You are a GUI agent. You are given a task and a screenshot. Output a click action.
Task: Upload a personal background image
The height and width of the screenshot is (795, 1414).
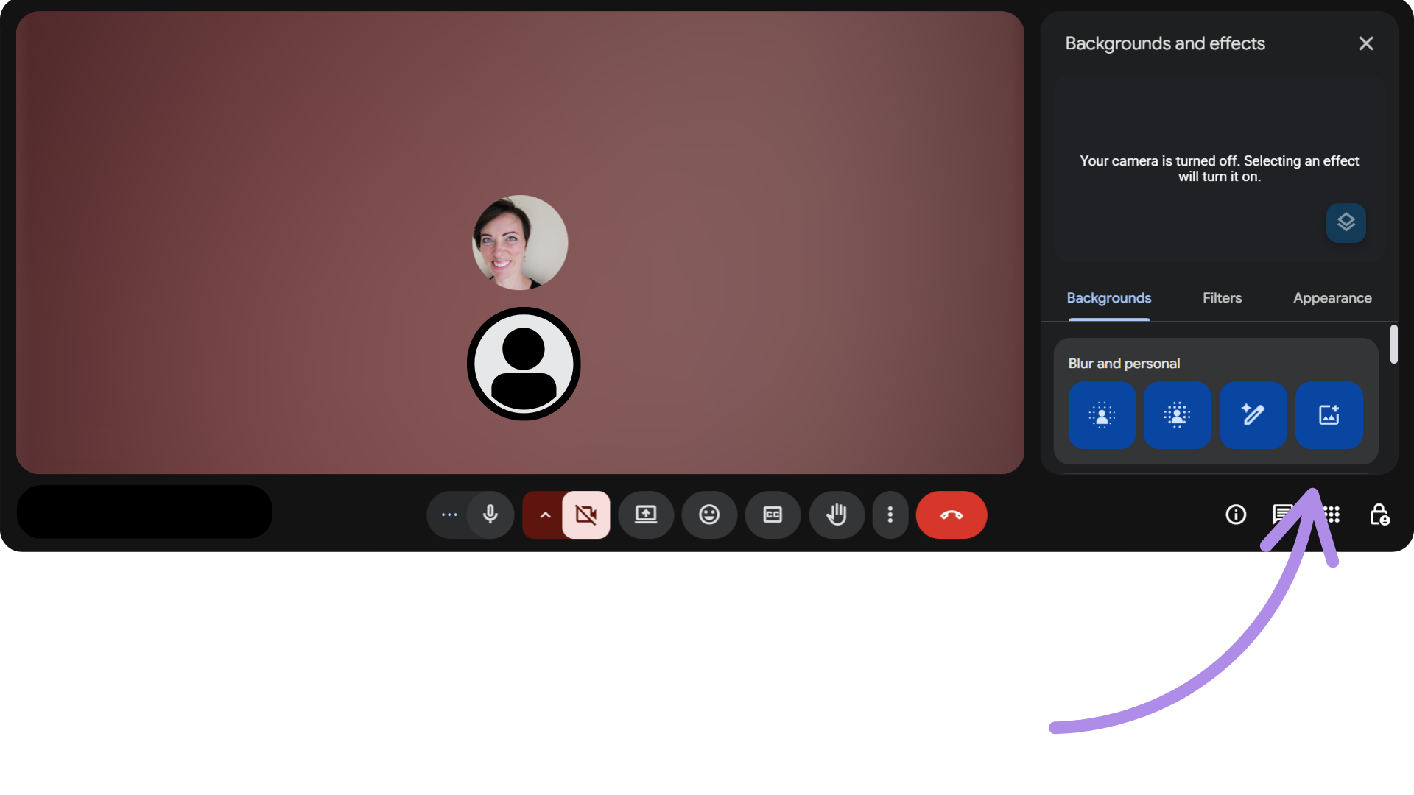tap(1329, 415)
